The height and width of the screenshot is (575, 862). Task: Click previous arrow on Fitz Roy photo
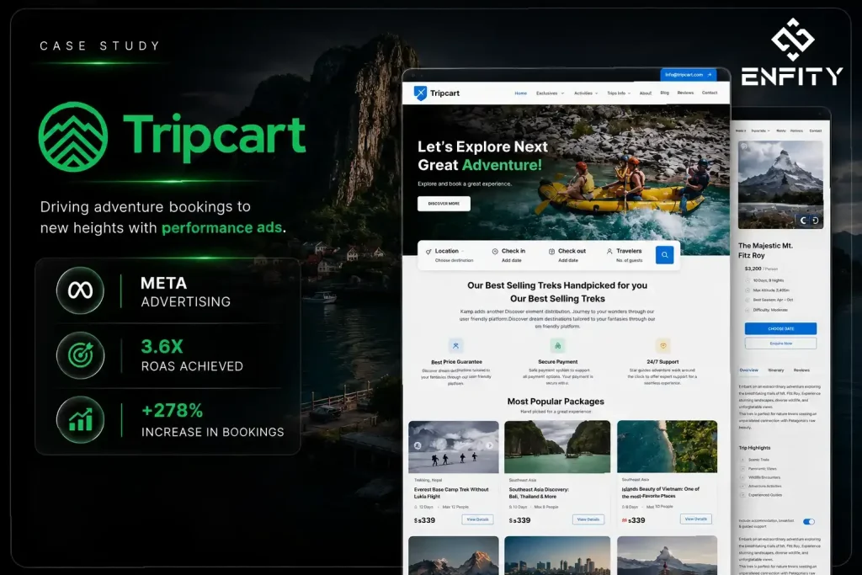coord(803,221)
